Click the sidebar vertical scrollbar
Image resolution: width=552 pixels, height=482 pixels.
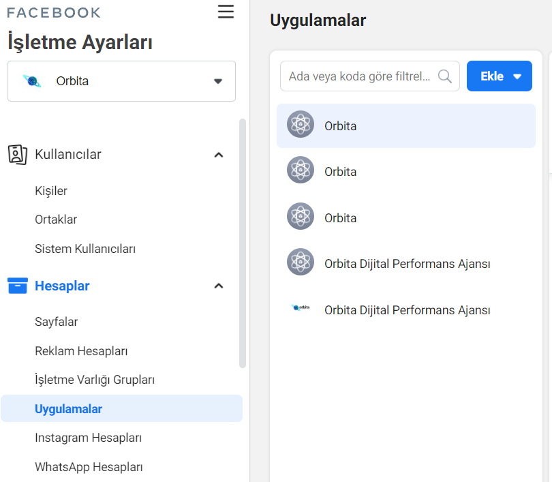[242, 243]
